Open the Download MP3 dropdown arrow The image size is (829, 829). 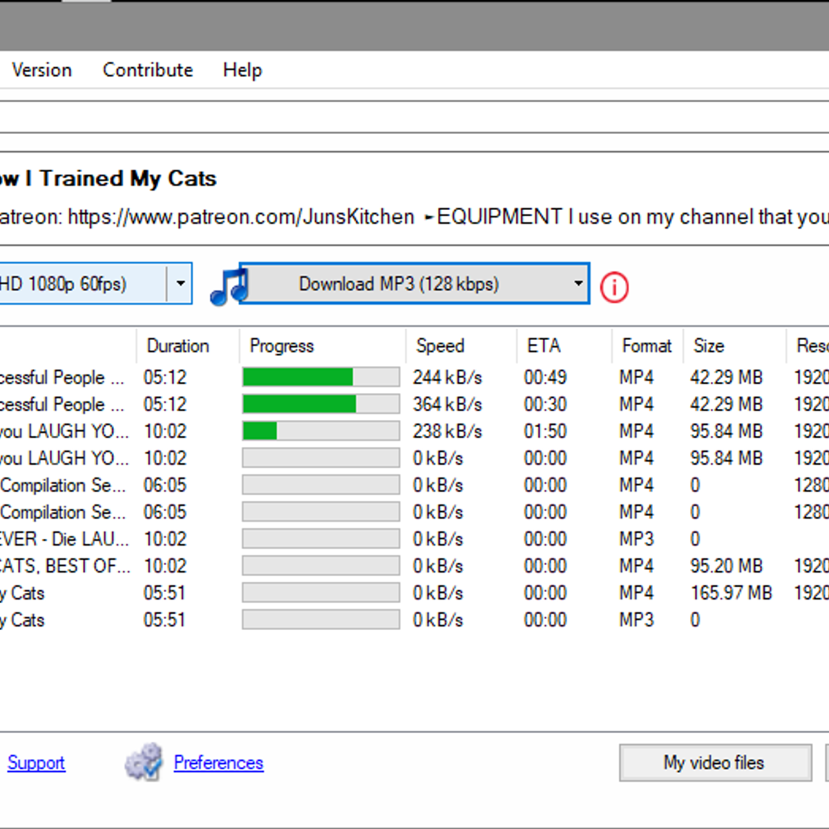578,283
